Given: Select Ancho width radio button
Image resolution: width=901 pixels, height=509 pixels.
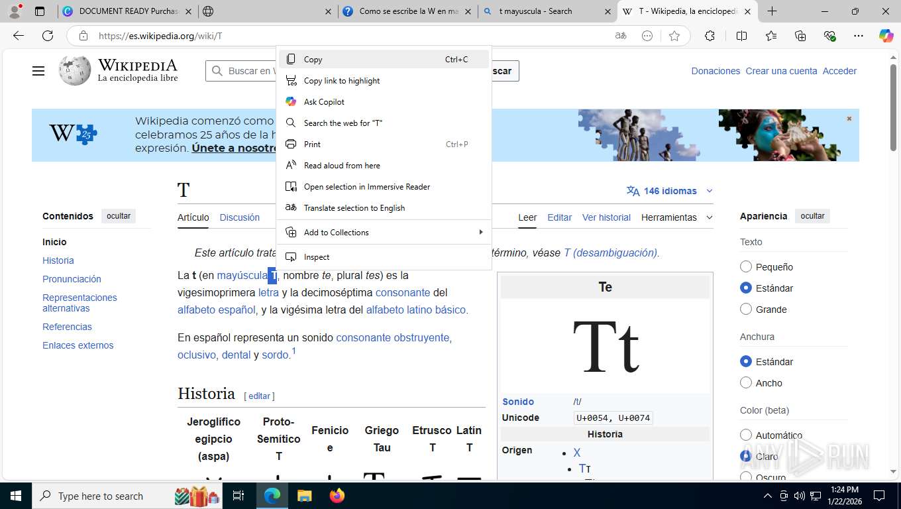Looking at the screenshot, I should tap(746, 382).
